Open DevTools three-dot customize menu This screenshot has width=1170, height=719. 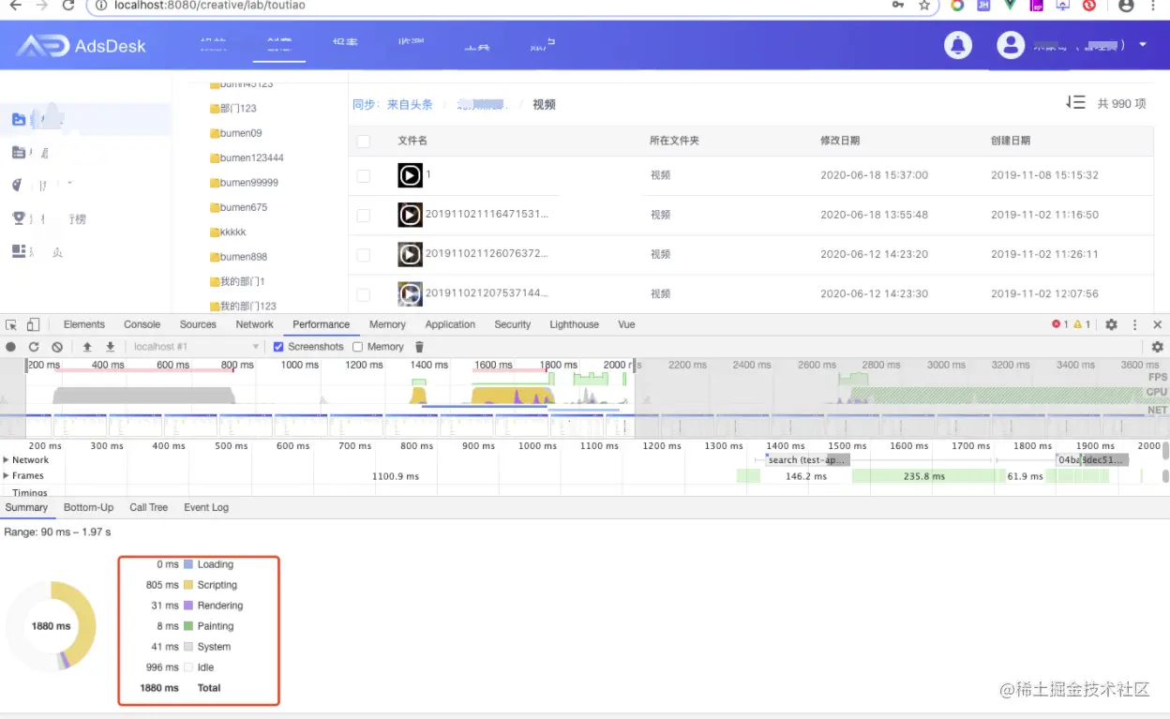[1134, 324]
